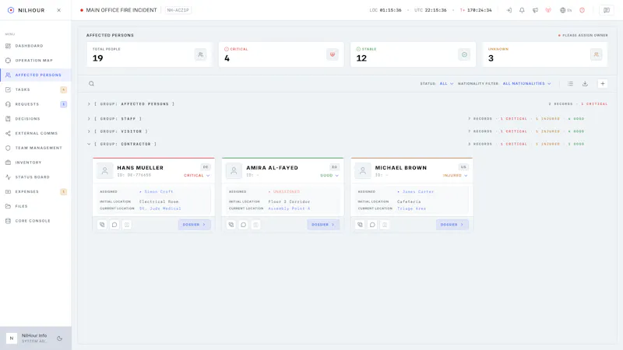Click Core Console database icon
This screenshot has width=623, height=350.
(8, 221)
